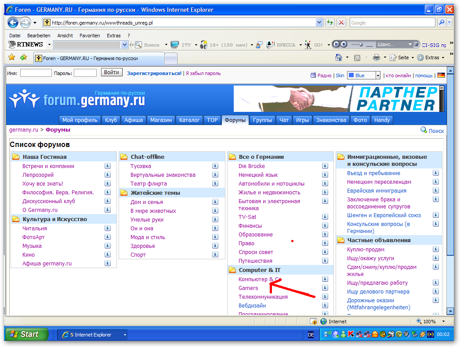Open the Зарегистрироваться! registration link

[x=154, y=73]
